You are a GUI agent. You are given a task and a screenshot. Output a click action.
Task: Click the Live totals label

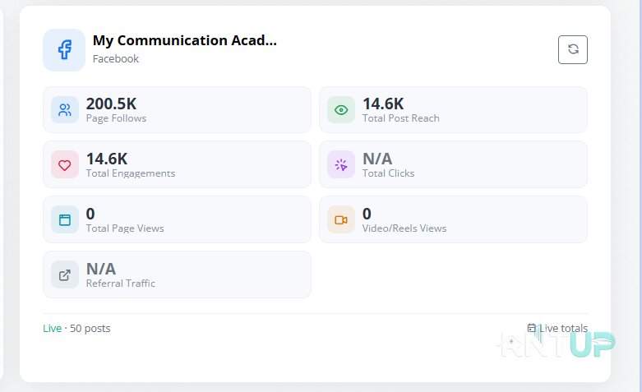(563, 328)
